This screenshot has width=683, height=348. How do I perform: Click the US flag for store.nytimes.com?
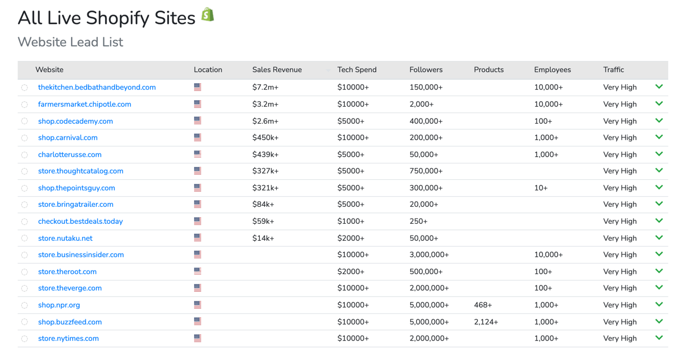(197, 338)
